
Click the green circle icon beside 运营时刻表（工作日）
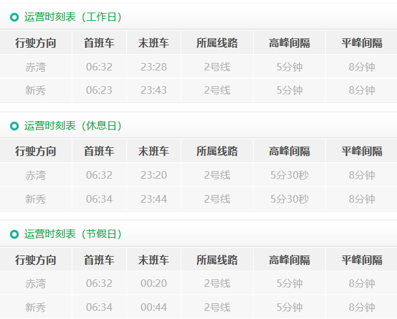[x=14, y=18]
